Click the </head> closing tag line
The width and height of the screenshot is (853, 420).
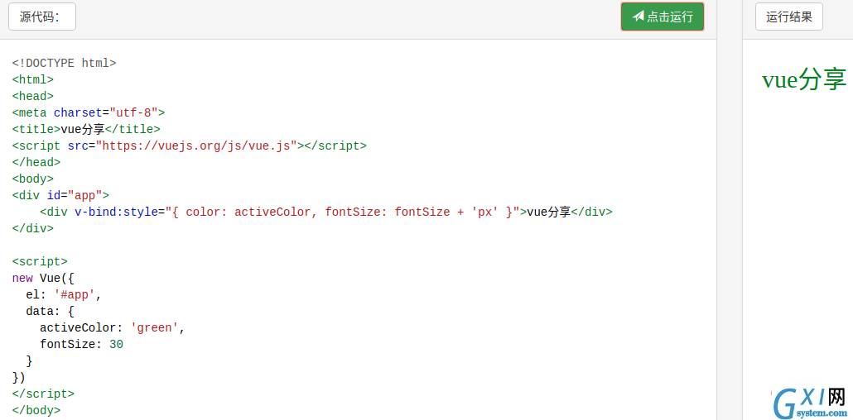point(36,162)
